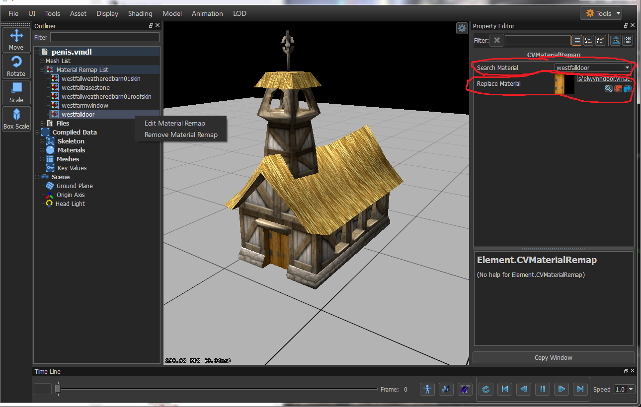
Task: Select the Rotate tool
Action: click(16, 66)
